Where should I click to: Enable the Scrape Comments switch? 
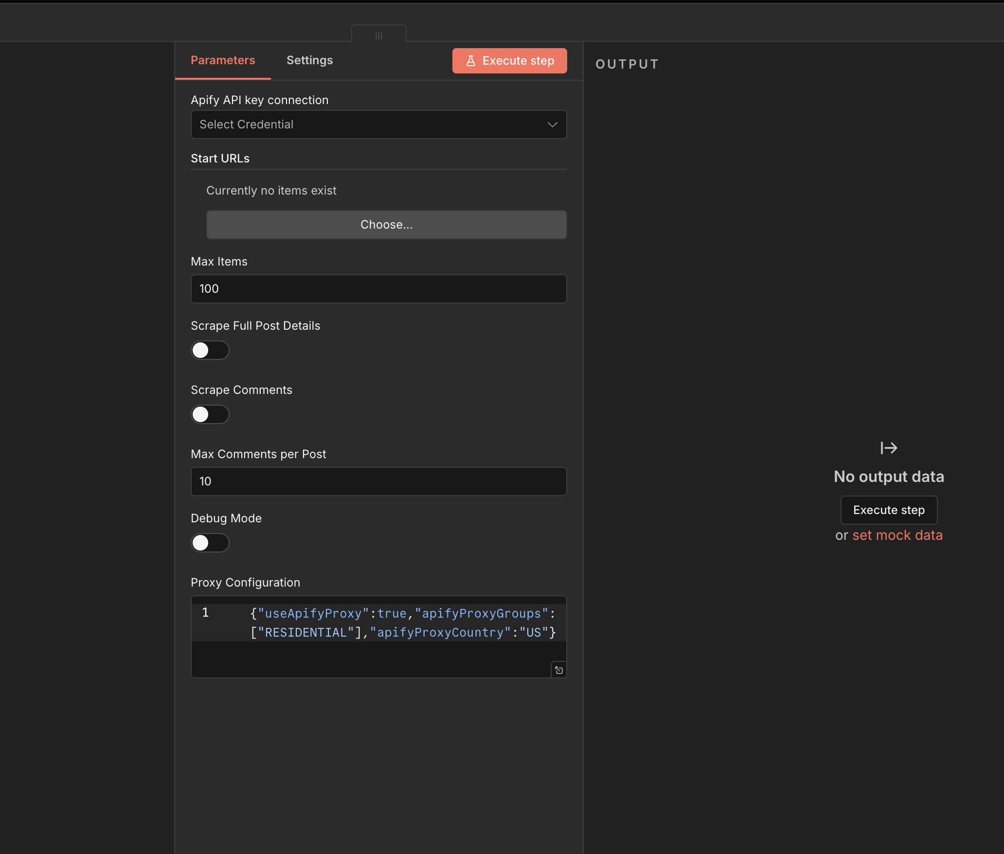(210, 414)
